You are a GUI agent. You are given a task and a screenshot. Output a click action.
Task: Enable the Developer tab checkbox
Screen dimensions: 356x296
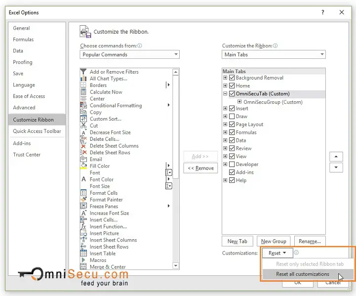point(232,164)
